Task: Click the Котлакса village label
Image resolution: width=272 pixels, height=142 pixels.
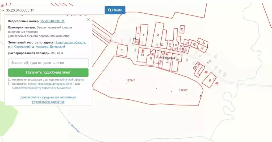Action: (x=168, y=58)
